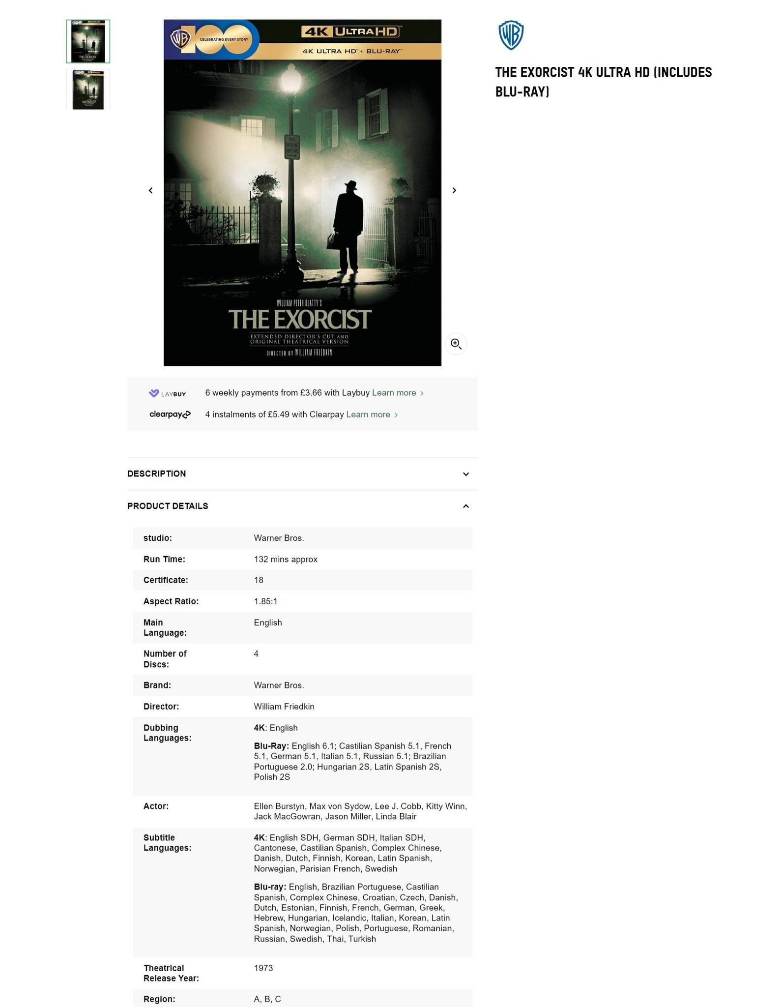This screenshot has height=1007, width=782.
Task: Click the Main Language value 'English'
Action: point(268,622)
